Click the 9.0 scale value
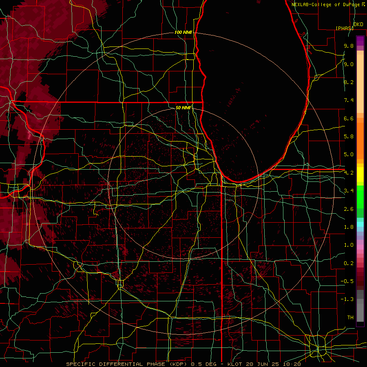The height and width of the screenshot is (367, 367). pyautogui.click(x=349, y=64)
